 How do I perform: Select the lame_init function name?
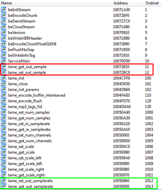[x=16, y=78]
